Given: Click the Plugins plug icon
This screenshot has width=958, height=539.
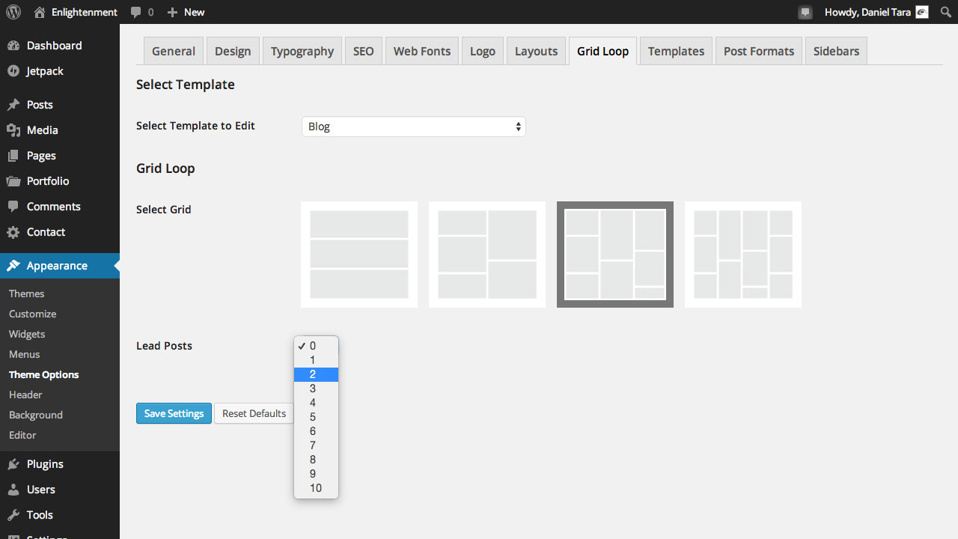Looking at the screenshot, I should point(13,464).
